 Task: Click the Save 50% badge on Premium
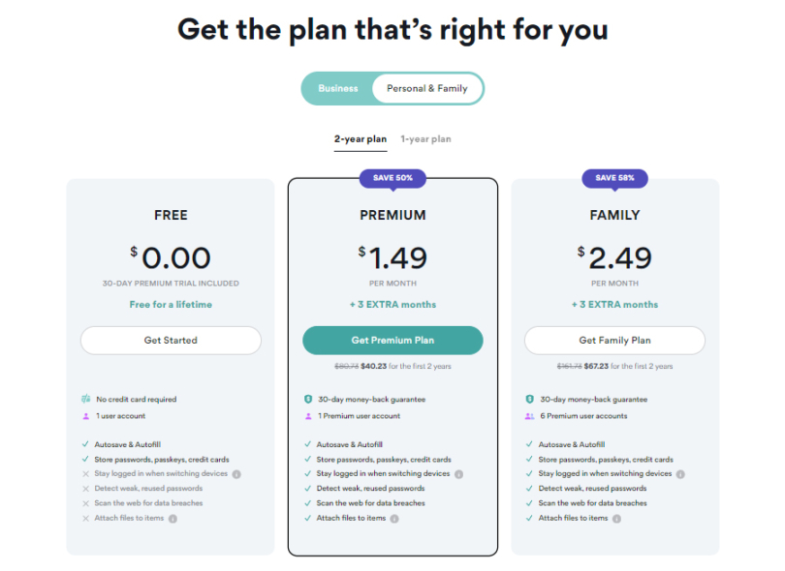392,178
